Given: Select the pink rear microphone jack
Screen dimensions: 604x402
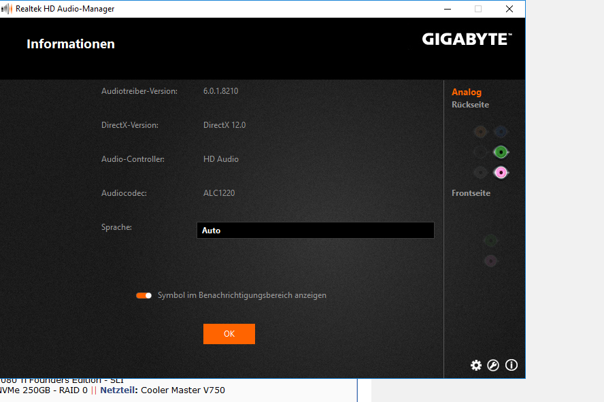Looking at the screenshot, I should point(501,173).
